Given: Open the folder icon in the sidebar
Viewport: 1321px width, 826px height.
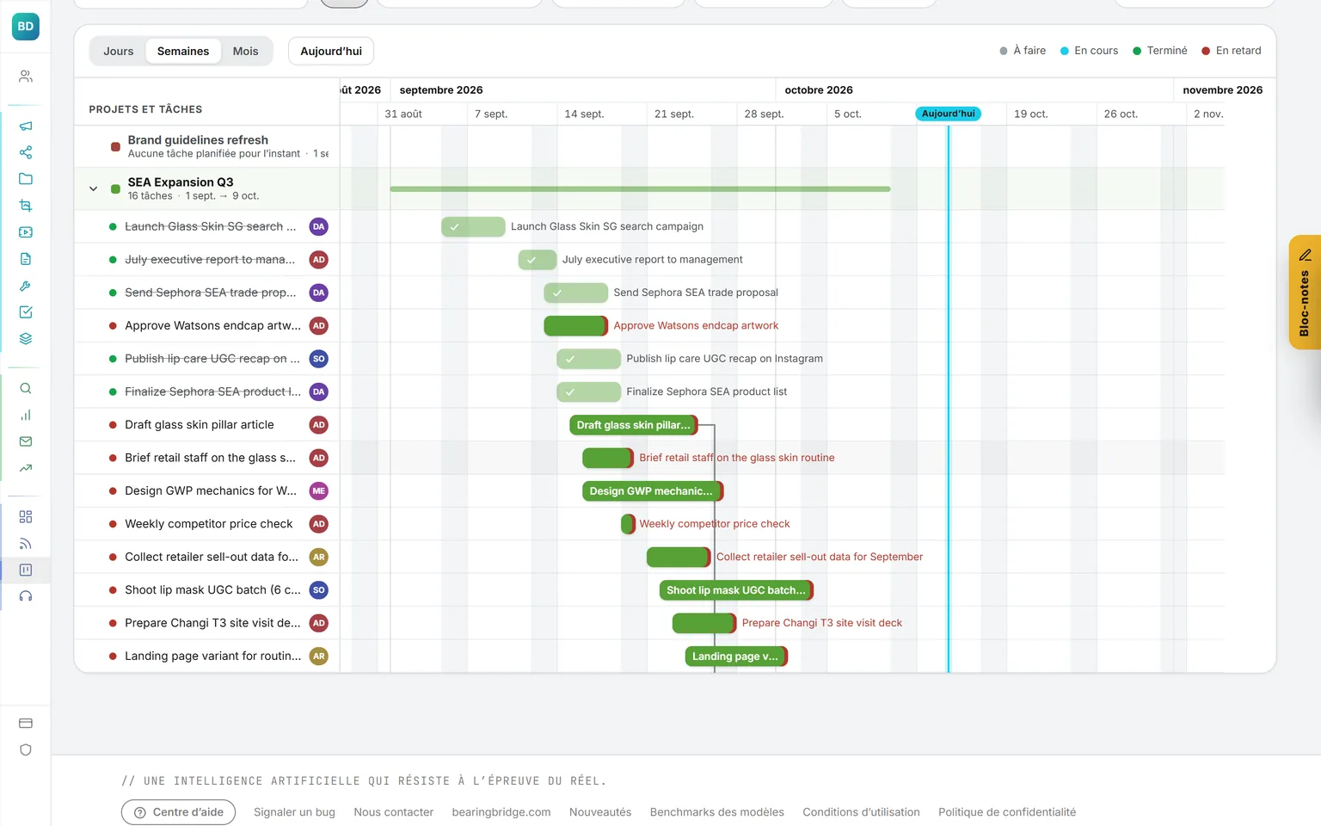Looking at the screenshot, I should click(x=26, y=179).
